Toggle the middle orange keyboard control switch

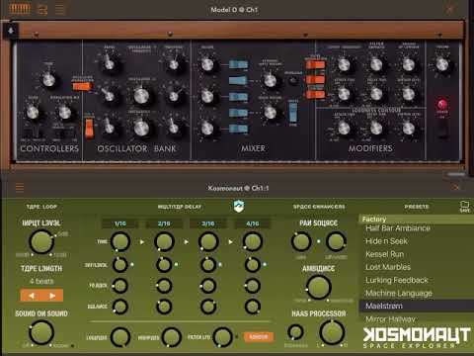315,79
